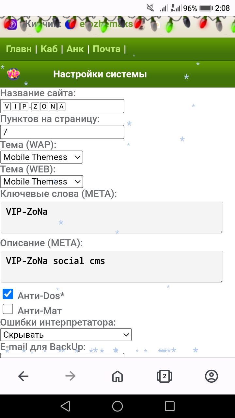Open the browser home page
Image resolution: width=235 pixels, height=418 pixels.
[117, 376]
